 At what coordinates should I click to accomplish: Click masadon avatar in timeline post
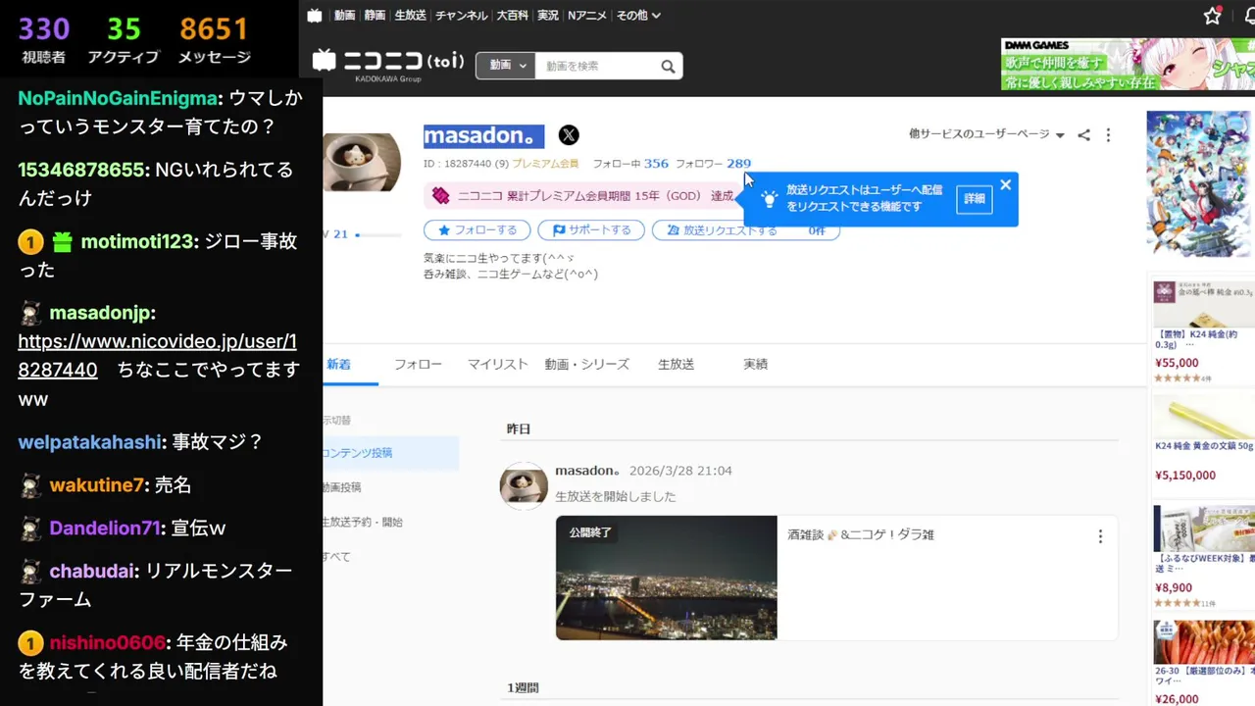point(524,485)
